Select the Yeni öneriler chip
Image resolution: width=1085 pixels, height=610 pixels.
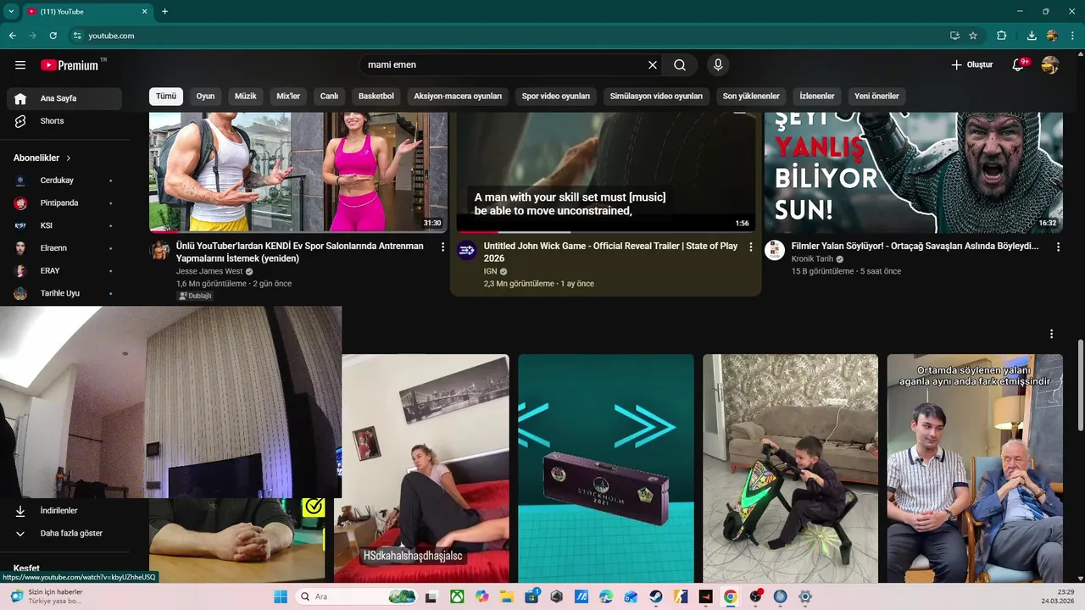876,96
